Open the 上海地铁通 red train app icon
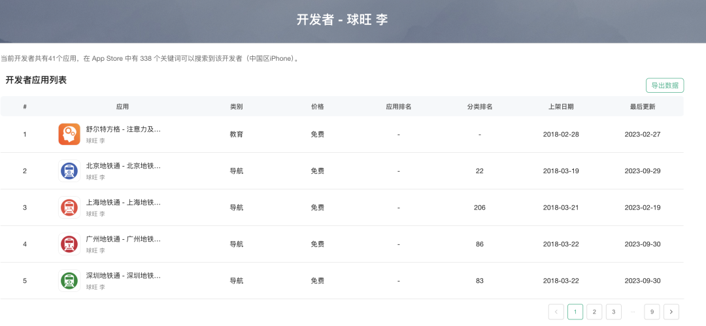The height and width of the screenshot is (326, 706). pos(69,207)
